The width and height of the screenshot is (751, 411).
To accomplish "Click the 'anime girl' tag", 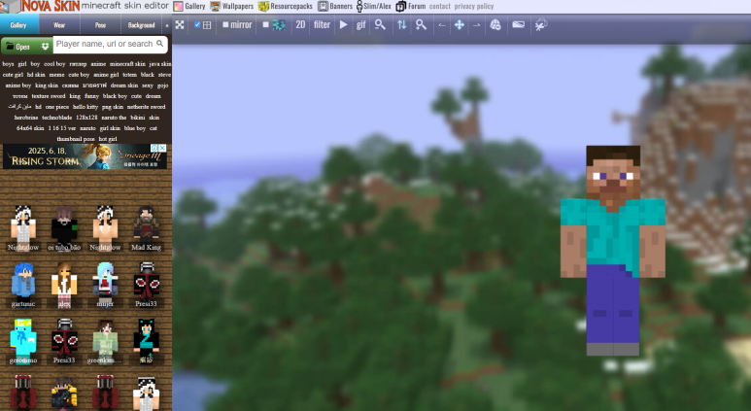I will coord(106,75).
